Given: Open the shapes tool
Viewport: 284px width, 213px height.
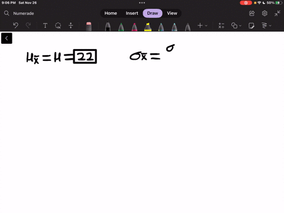Looking at the screenshot, I should click(234, 25).
